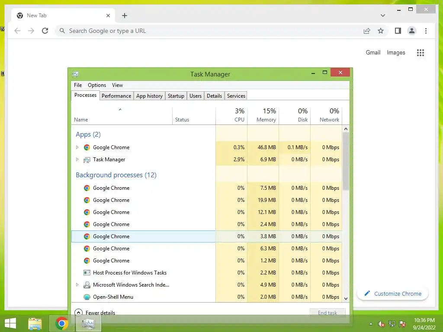Expand the Task Manager app entry
Screen dimensions: 443x332
coord(77,160)
